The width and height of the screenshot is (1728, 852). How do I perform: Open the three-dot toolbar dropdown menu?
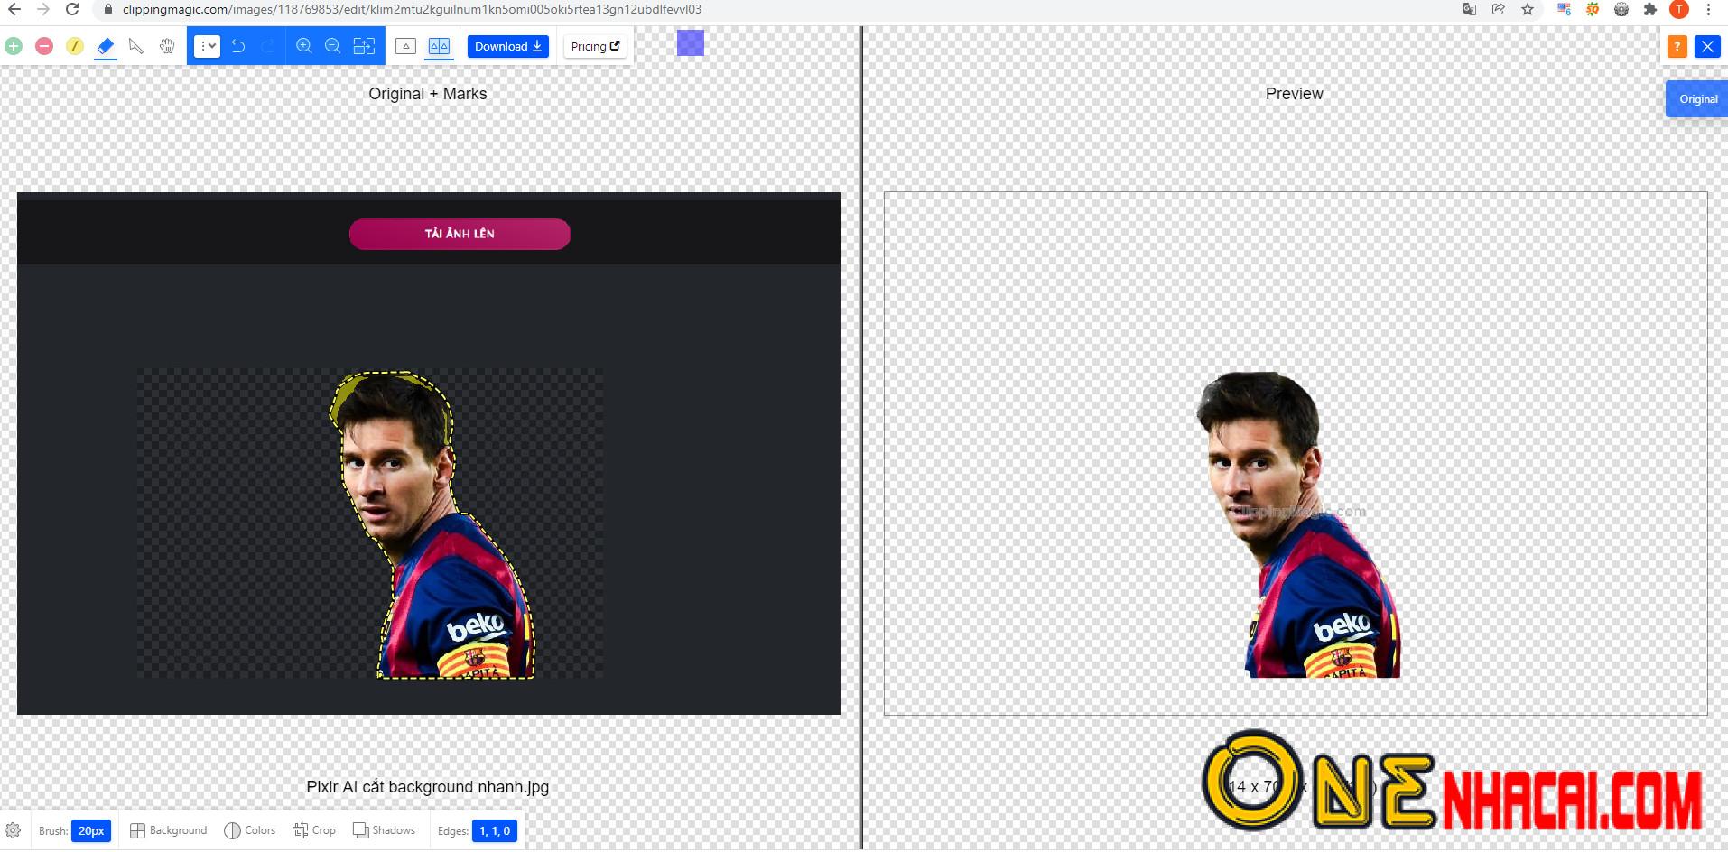pos(207,46)
